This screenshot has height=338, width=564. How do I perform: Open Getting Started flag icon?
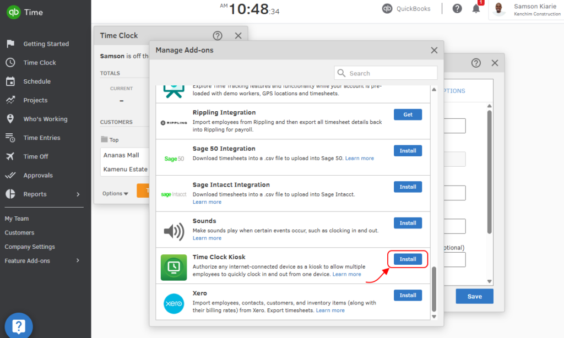tap(10, 44)
